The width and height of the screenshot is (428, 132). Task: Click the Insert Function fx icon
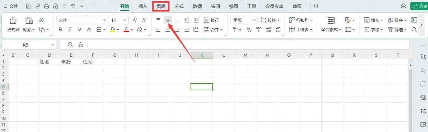[x=81, y=45]
